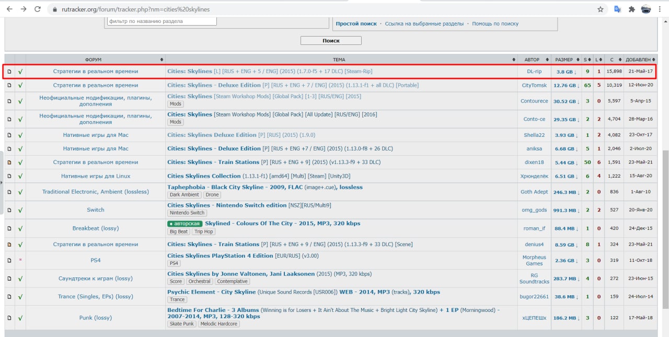View site info via the padlock icon

click(55, 9)
